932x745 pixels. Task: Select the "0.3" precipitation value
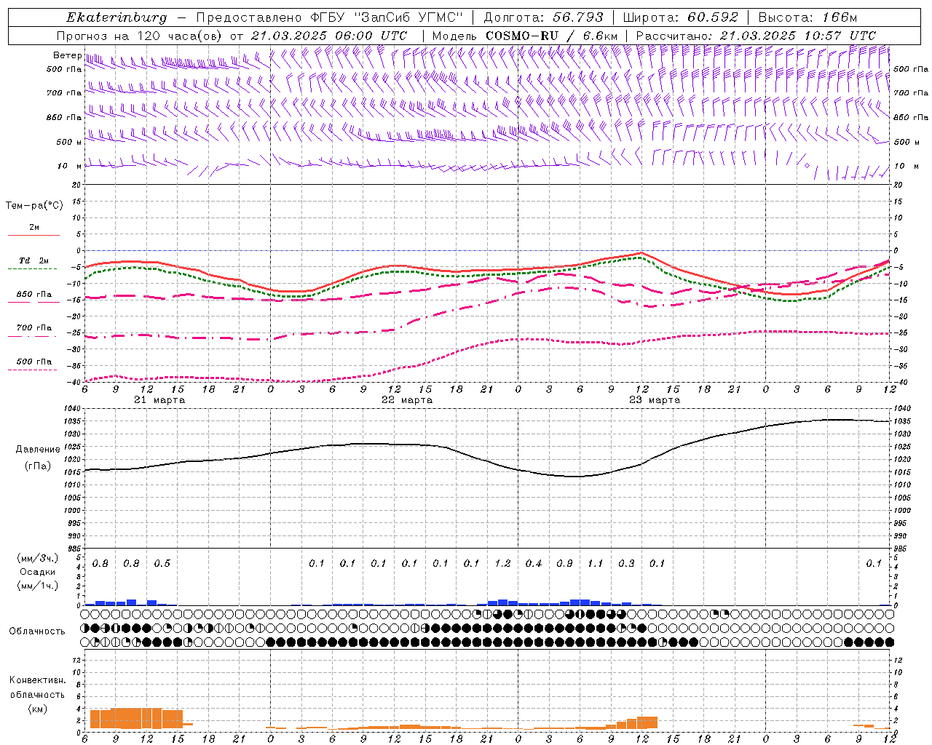(626, 563)
